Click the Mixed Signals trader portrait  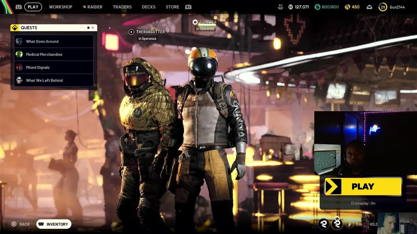point(19,67)
